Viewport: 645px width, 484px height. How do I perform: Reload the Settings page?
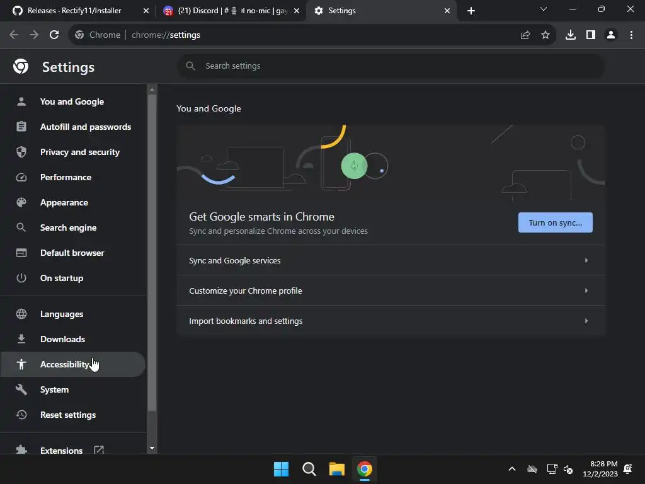coord(54,35)
